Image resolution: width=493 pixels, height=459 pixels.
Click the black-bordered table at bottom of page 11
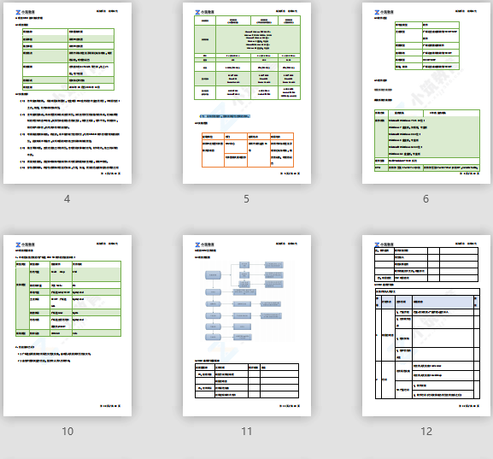[247, 381]
